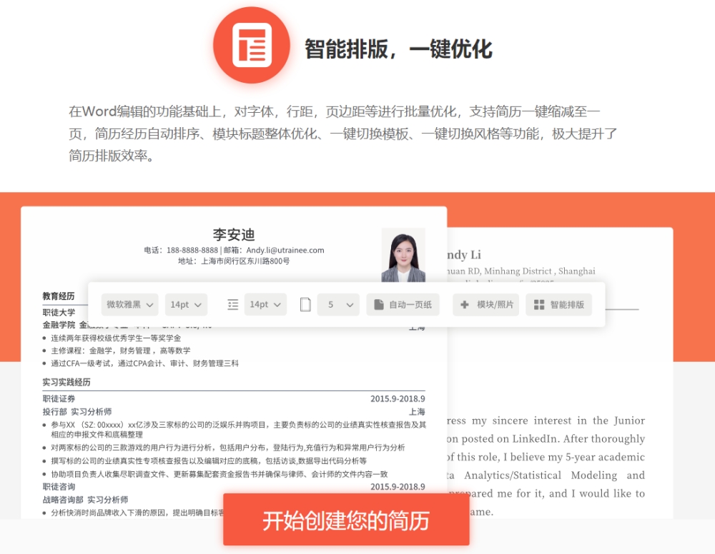The image size is (715, 554).
Task: Click the 自动一页纸 button
Action: pos(403,305)
